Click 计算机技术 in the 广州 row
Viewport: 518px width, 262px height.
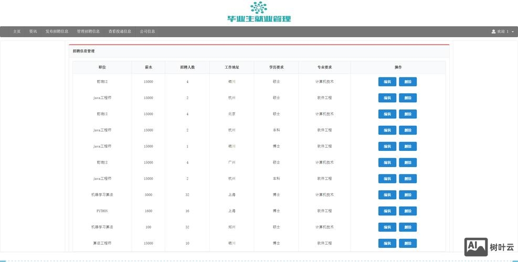pyautogui.click(x=324, y=162)
